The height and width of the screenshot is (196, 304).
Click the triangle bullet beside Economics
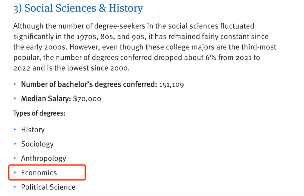(15, 173)
